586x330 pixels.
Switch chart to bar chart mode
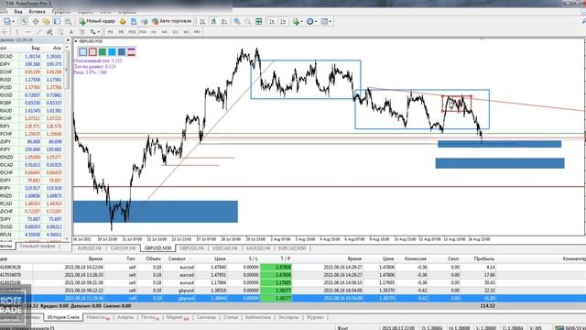point(202,21)
